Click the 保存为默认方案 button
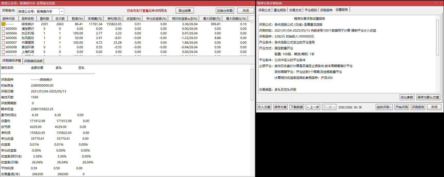444x177 pixels. point(428,97)
